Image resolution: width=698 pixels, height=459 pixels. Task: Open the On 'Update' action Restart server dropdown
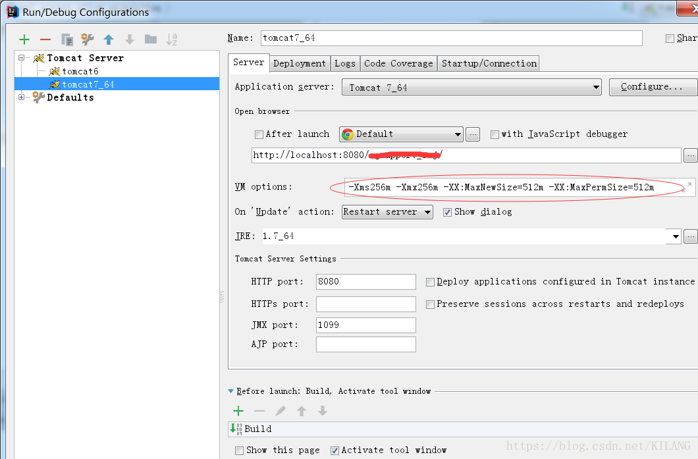pos(387,212)
